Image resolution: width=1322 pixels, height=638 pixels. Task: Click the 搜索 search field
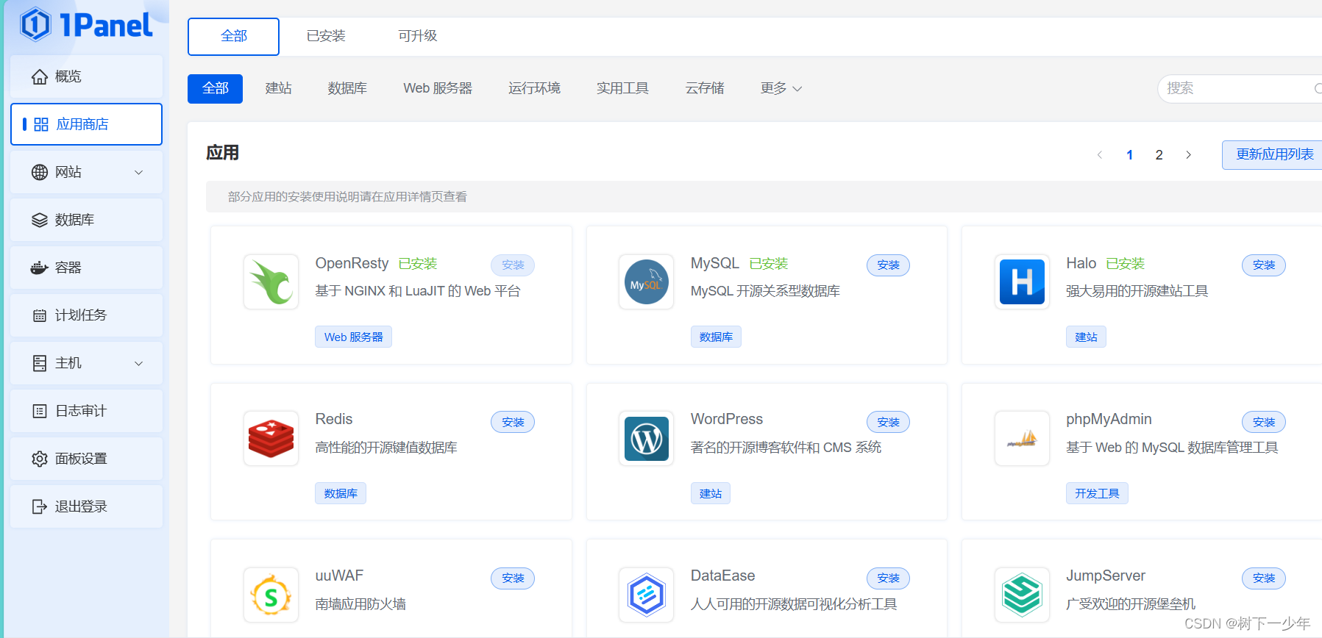1240,89
